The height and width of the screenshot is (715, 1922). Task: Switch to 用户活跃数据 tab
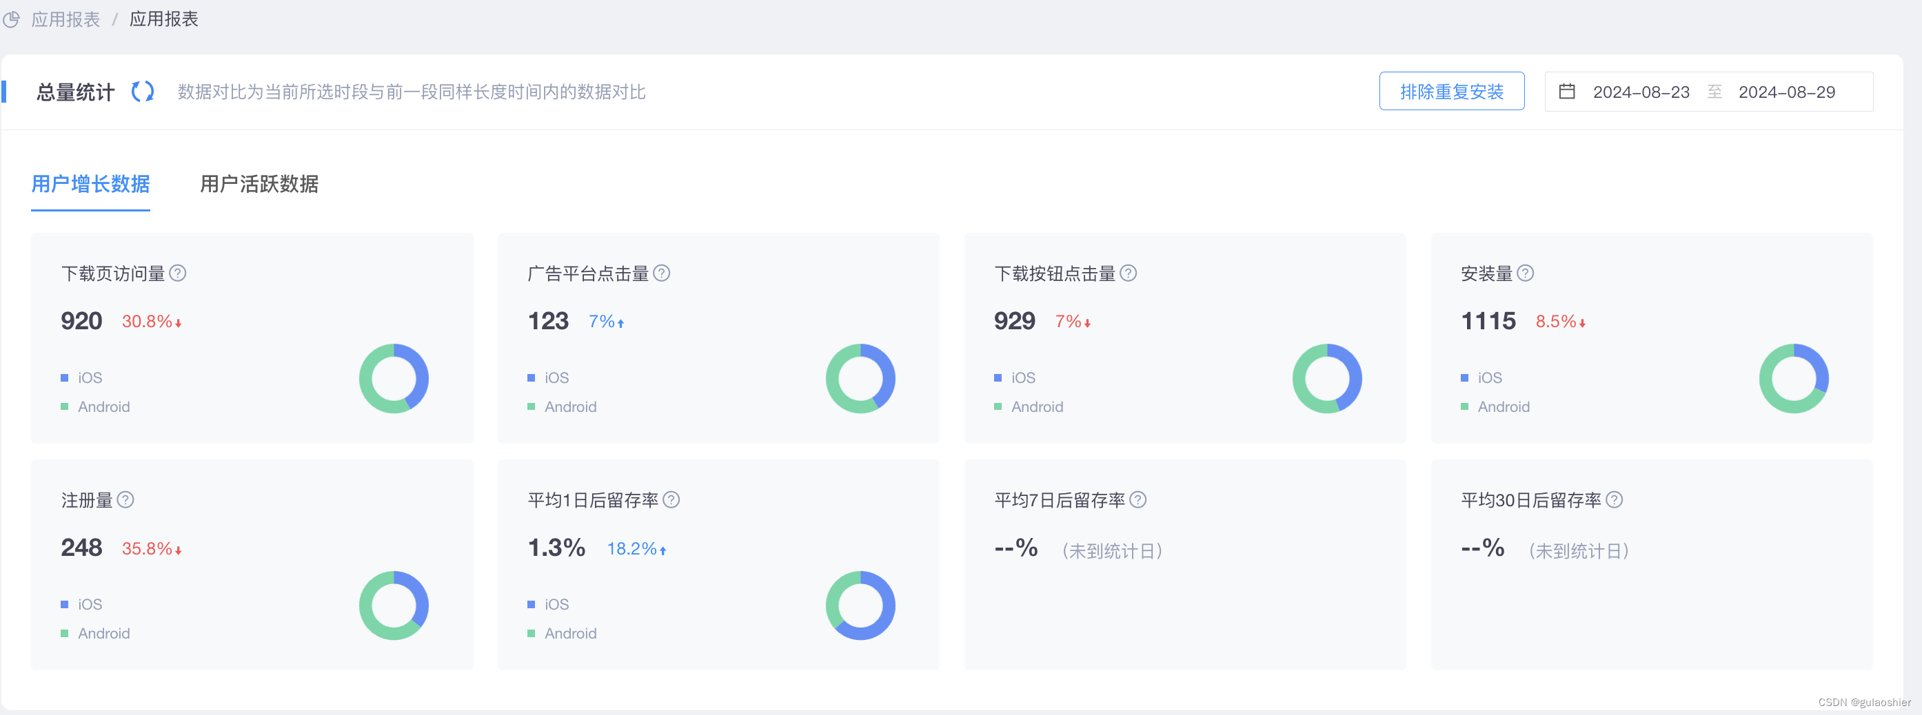pos(259,184)
